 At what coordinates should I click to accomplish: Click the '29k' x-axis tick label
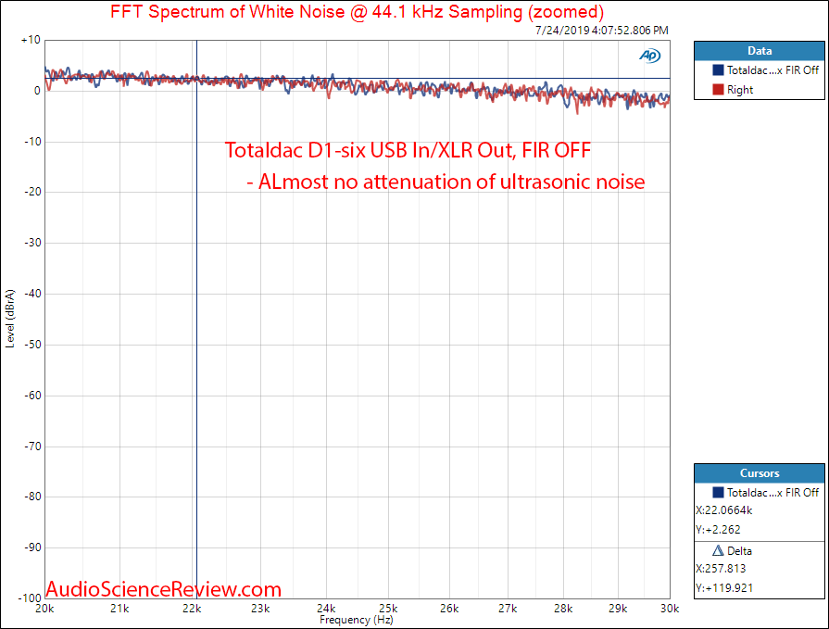click(618, 609)
